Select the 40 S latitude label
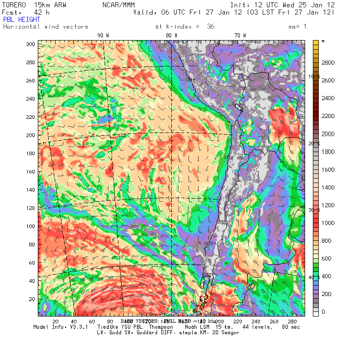Viewport: 337px width, 337px height. tap(314, 277)
